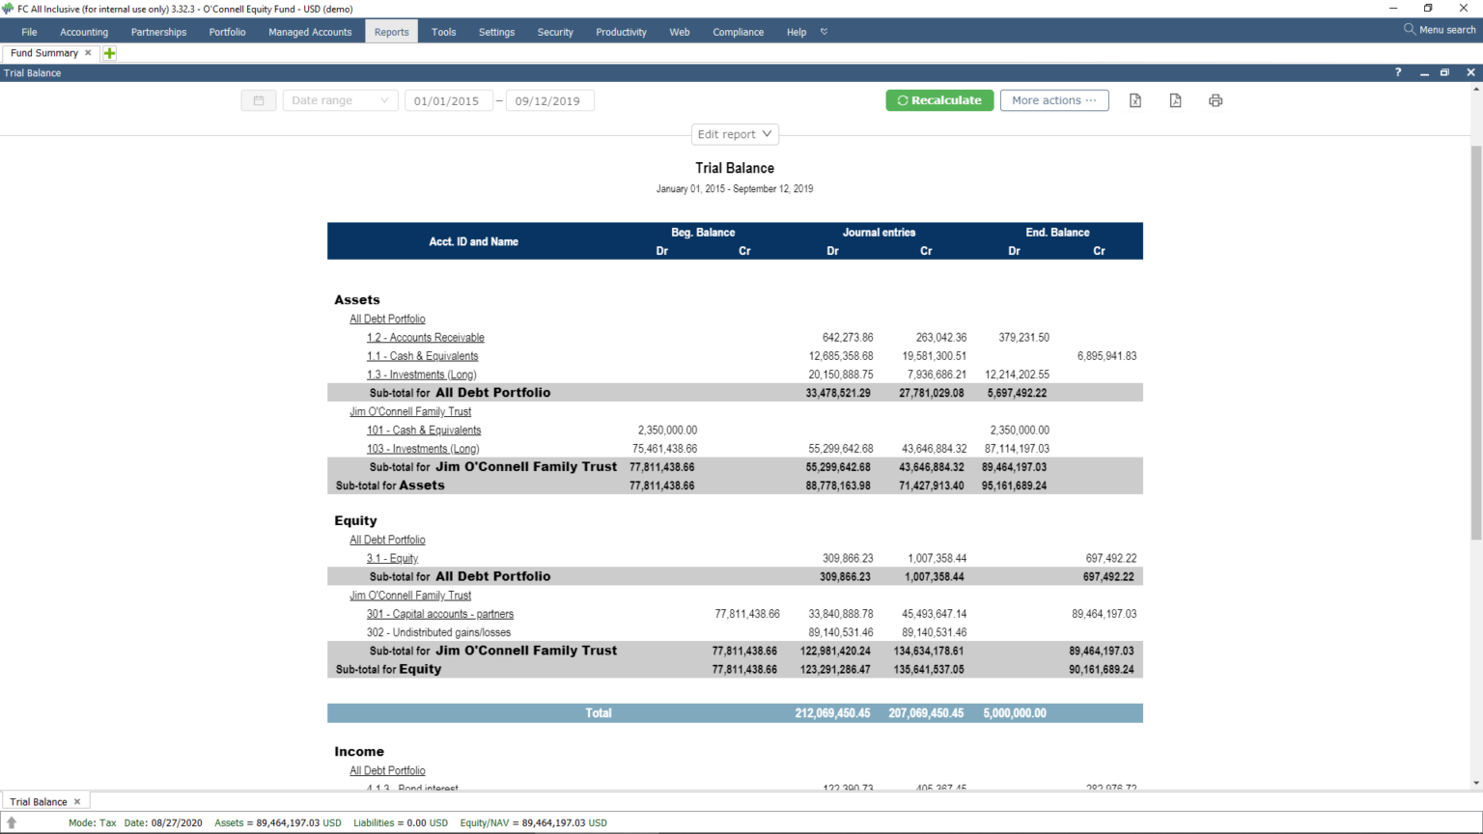1483x834 pixels.
Task: Open the Compliance menu
Action: coord(738,31)
